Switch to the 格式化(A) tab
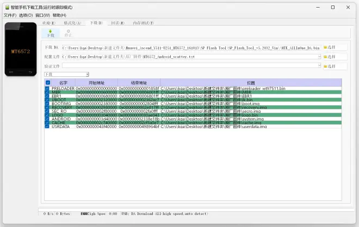This screenshot has width=359, height=227. pos(72,23)
